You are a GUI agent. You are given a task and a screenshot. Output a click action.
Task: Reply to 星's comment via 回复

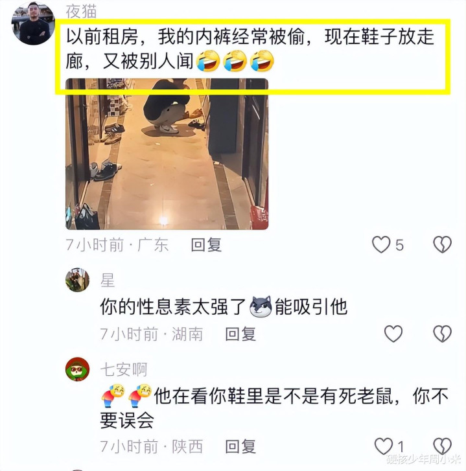coord(240,334)
